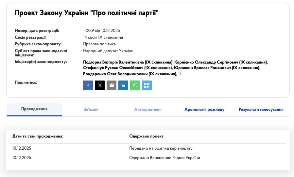Open the Альтернативні tab
The height and width of the screenshot is (177, 294).
coord(148,109)
